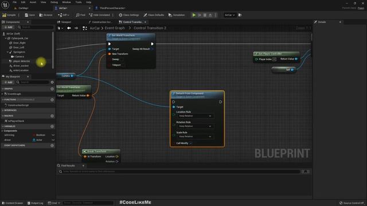The height and width of the screenshot is (206, 367).
Task: Open the play options kebab menu
Action: tap(216, 15)
